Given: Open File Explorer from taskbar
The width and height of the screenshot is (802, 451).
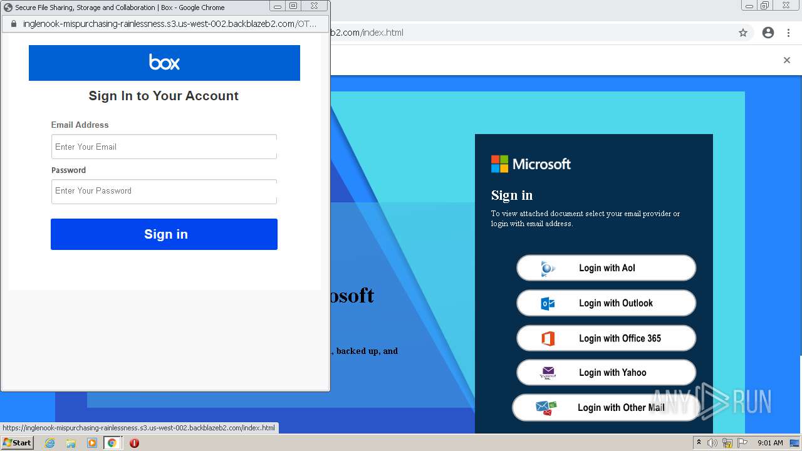Looking at the screenshot, I should tap(71, 443).
